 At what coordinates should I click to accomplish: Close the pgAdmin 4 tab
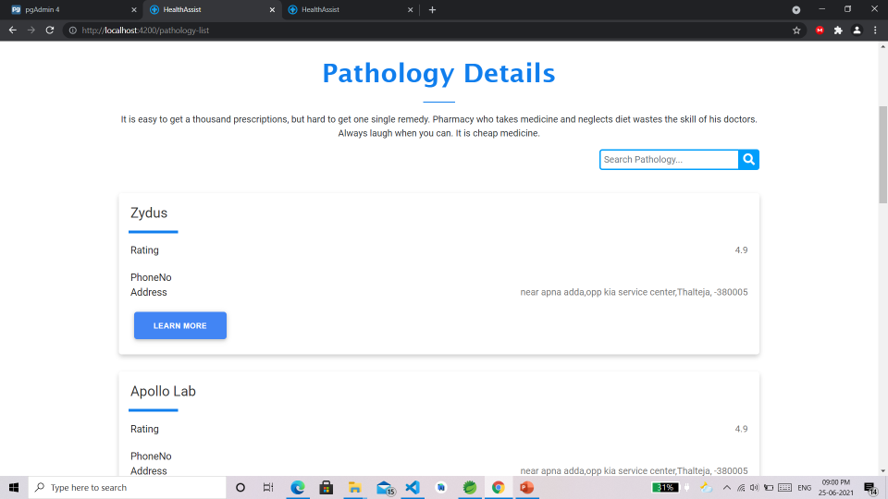133,9
